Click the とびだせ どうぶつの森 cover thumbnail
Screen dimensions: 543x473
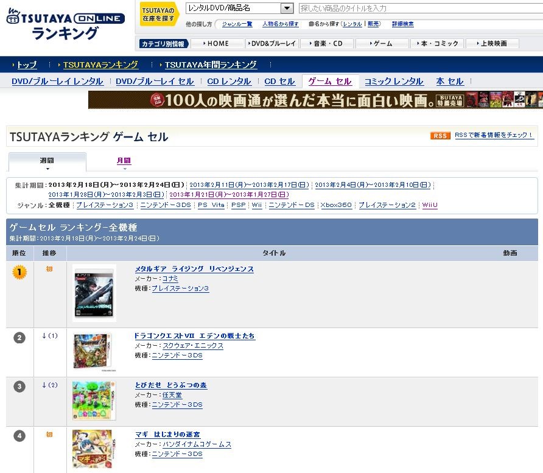[94, 401]
